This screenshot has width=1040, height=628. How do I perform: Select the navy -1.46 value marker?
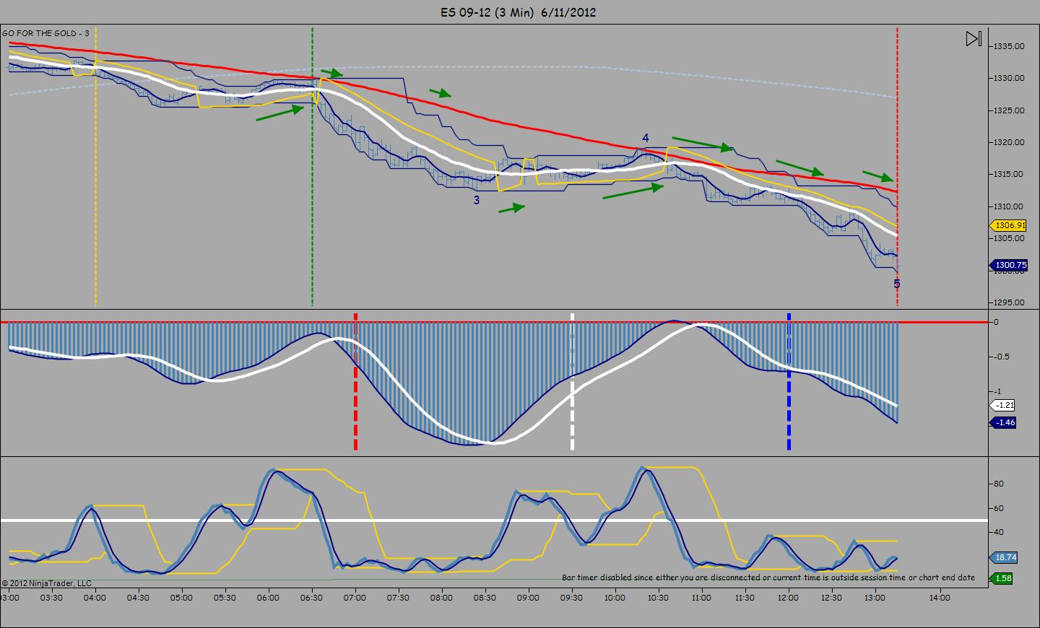pos(1003,422)
